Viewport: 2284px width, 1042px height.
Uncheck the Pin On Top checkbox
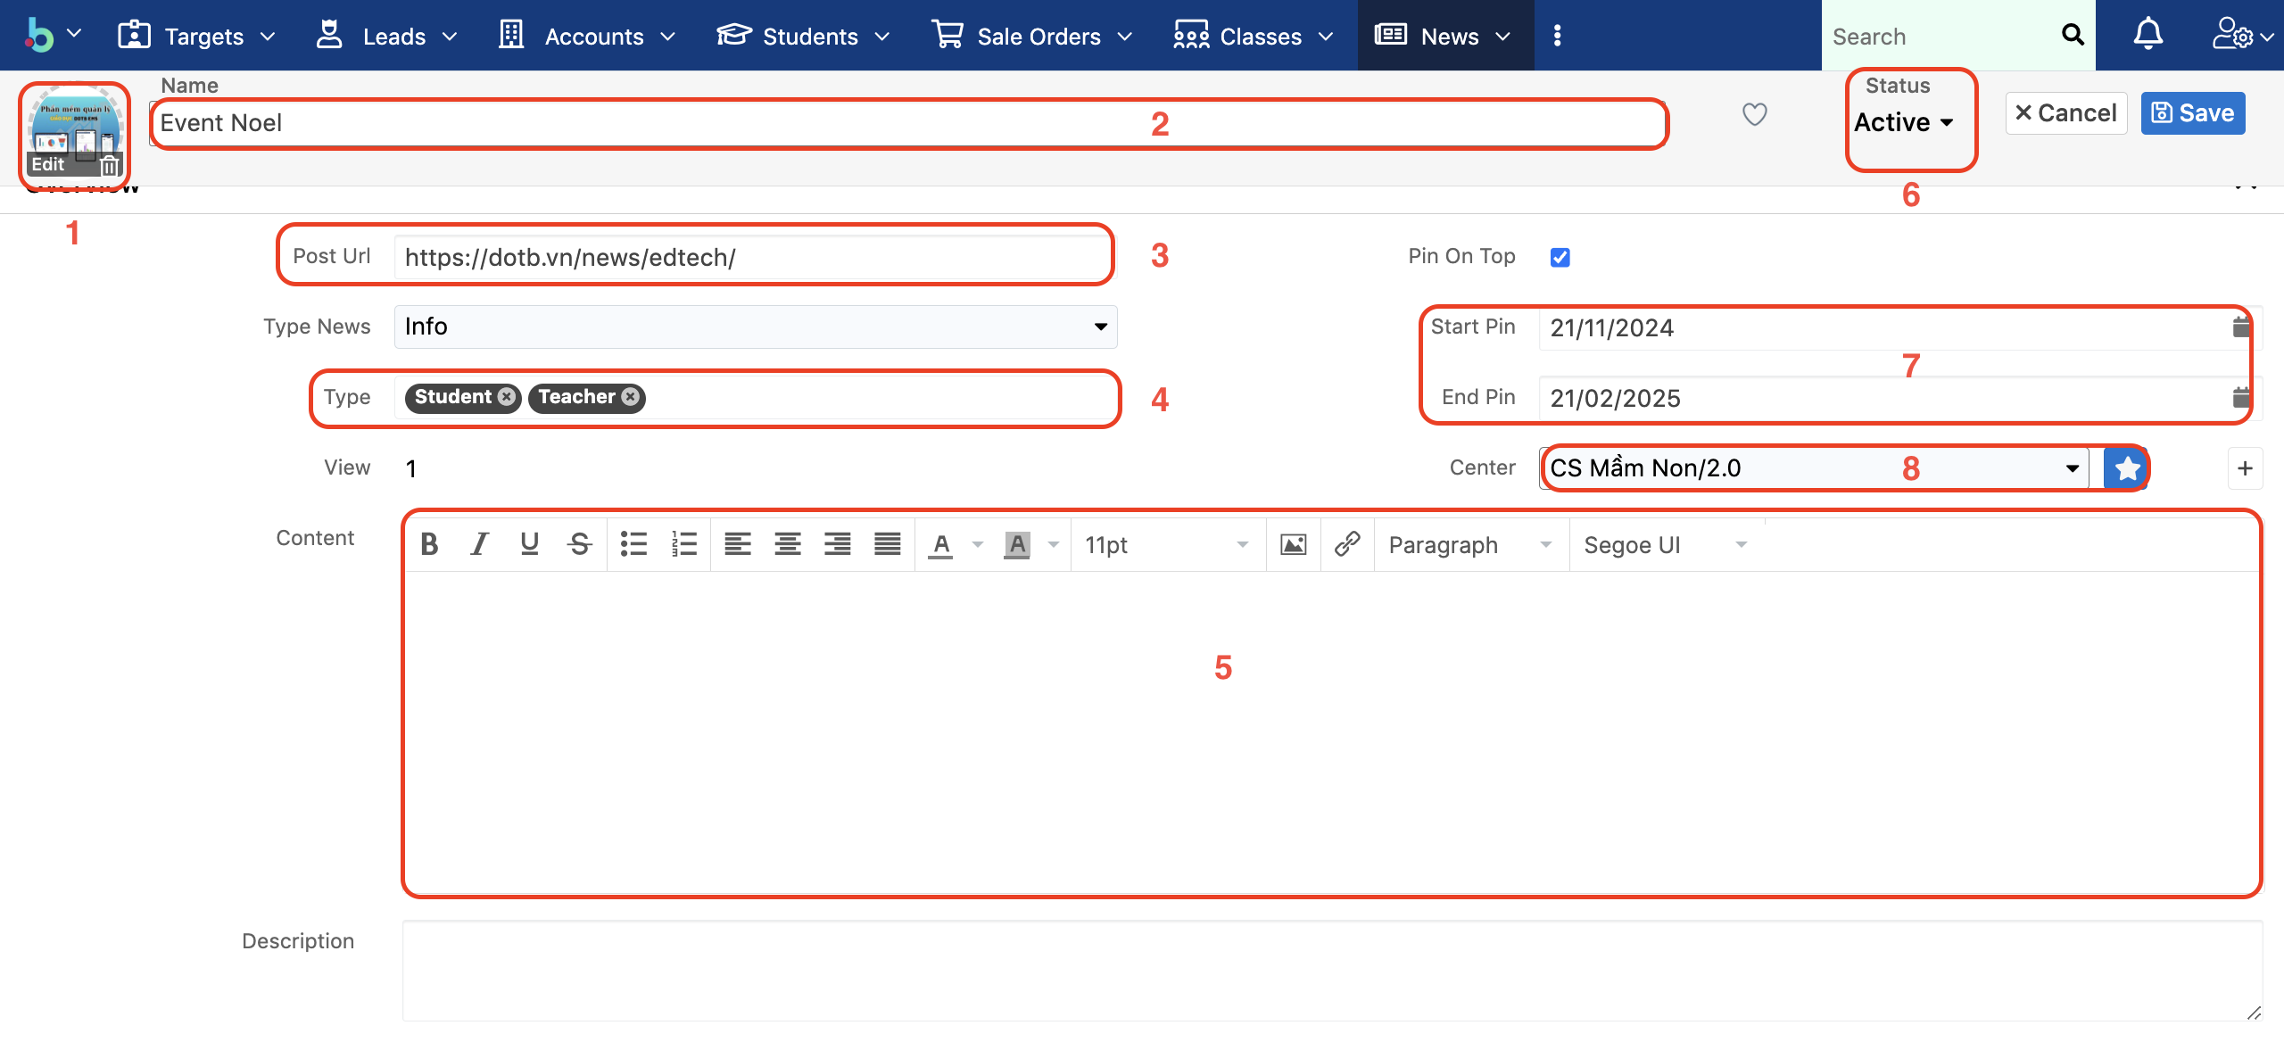coord(1560,257)
